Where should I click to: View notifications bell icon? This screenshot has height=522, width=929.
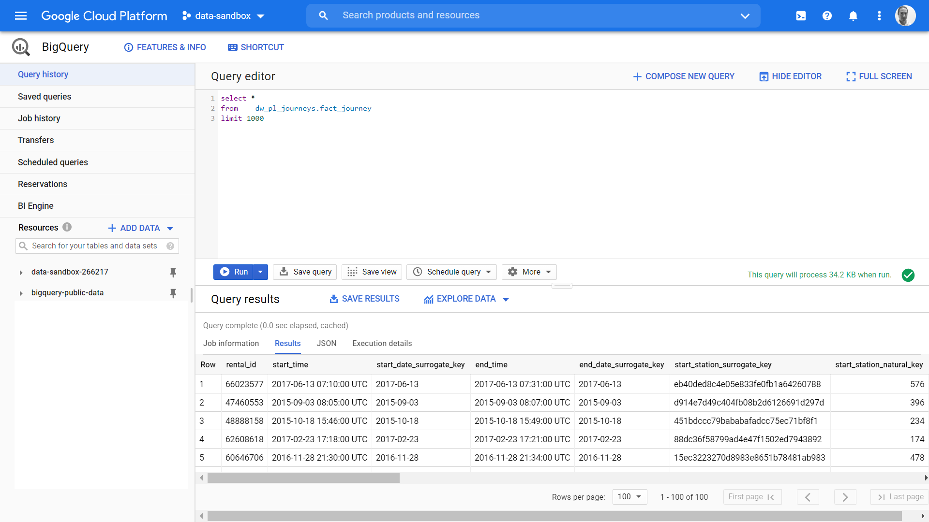[x=853, y=16]
